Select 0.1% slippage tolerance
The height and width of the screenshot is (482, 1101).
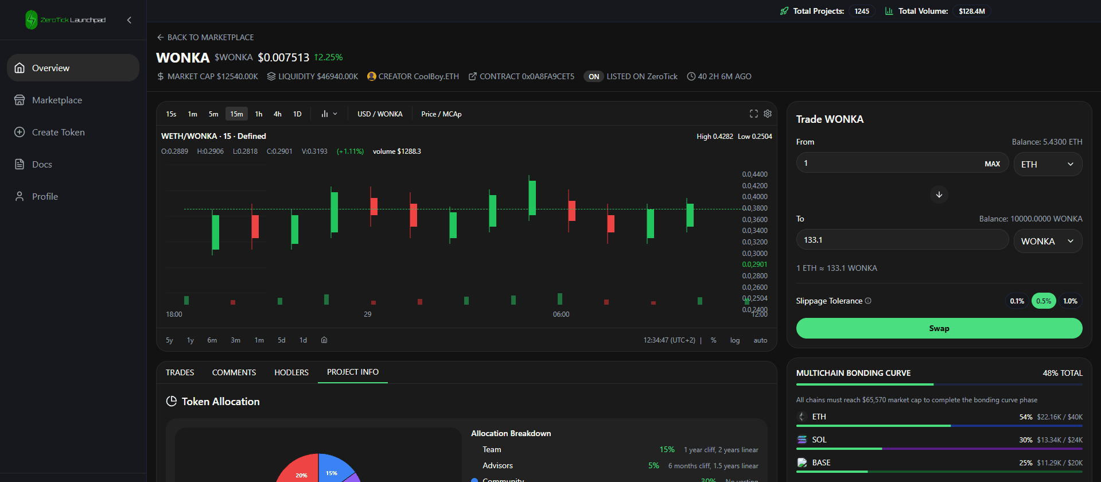tap(1017, 301)
